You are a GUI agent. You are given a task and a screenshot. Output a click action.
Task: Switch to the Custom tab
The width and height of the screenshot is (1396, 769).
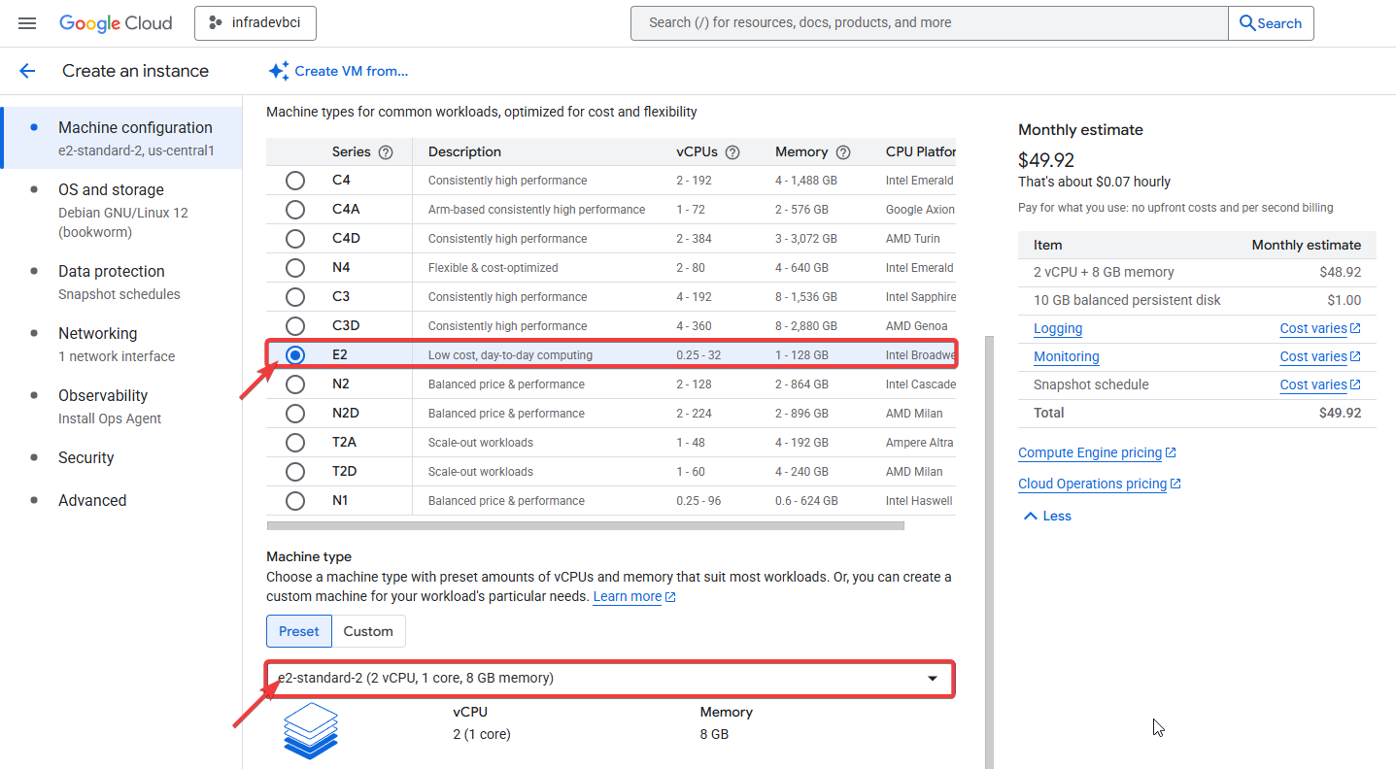tap(368, 631)
